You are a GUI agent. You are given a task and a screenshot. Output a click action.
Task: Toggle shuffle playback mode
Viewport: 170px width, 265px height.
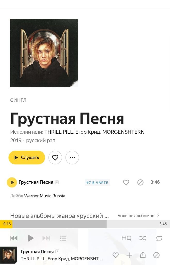143,238
